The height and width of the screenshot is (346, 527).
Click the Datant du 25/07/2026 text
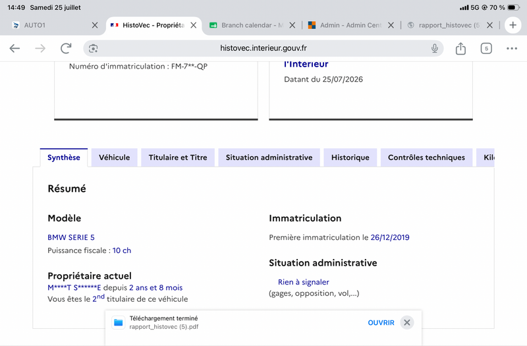point(323,79)
